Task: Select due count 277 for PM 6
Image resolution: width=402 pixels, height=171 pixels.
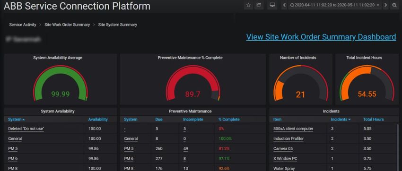Action: coord(159,159)
